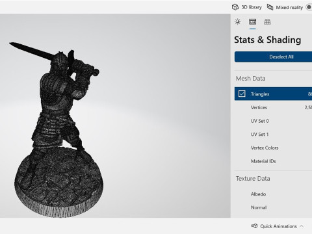Toggle Mixed reality switch
Viewport: 312px width, 234px height.
point(309,7)
